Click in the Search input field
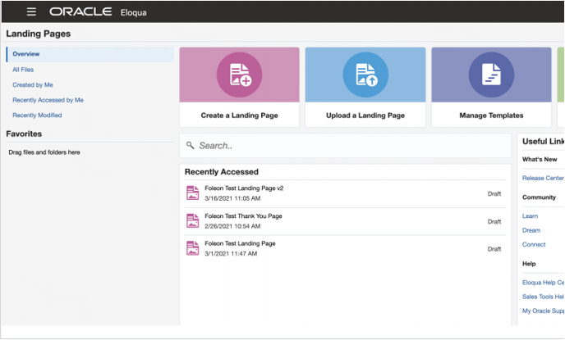Image resolution: width=565 pixels, height=340 pixels. 345,146
